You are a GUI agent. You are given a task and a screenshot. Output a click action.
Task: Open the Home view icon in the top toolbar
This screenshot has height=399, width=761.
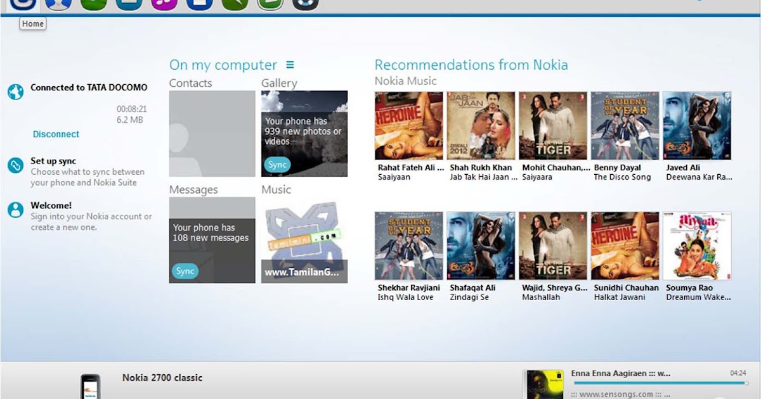23,4
